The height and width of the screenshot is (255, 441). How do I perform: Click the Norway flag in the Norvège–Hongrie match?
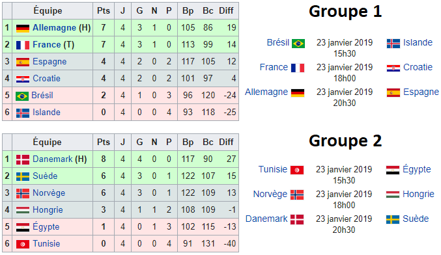(x=297, y=195)
